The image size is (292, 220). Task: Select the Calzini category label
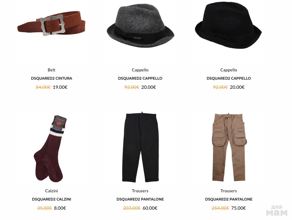tap(52, 191)
